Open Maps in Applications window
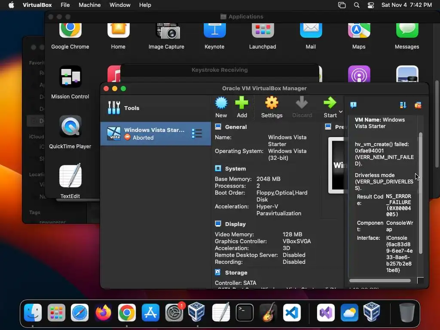The height and width of the screenshot is (330, 440). pyautogui.click(x=359, y=31)
